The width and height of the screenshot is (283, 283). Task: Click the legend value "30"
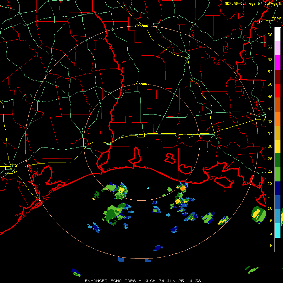pos(270,146)
